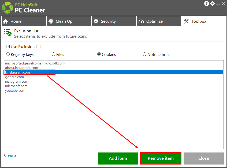Go to the Optimize tab

pos(159,21)
